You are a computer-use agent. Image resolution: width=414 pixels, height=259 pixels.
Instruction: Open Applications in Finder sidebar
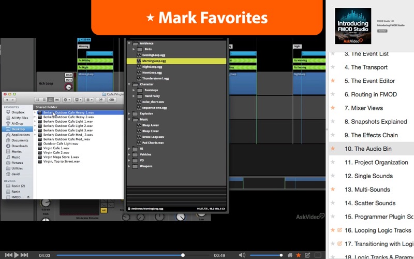(x=20, y=135)
